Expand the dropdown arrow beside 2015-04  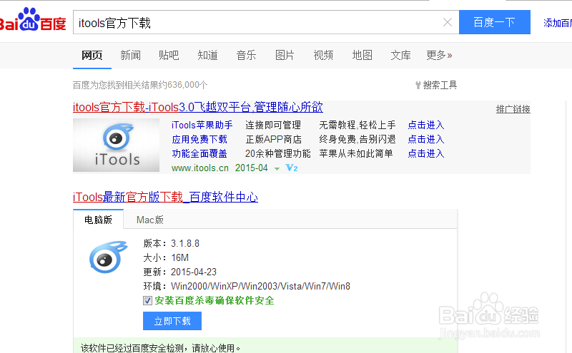pos(277,169)
